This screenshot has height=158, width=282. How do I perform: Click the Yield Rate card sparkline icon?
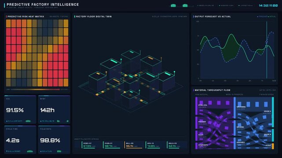[x=59, y=151]
